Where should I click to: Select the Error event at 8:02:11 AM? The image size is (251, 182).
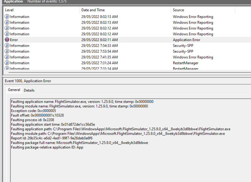[127, 40]
